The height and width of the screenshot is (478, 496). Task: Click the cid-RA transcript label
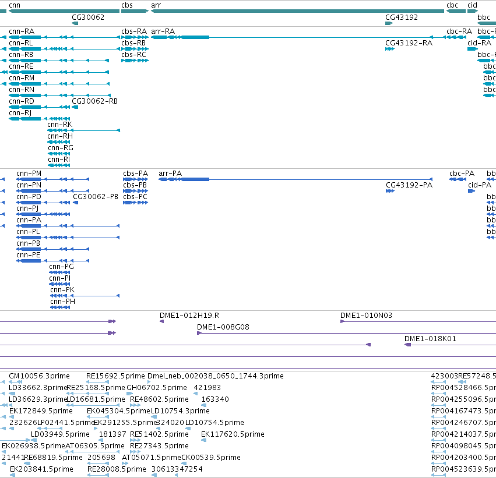(x=480, y=43)
